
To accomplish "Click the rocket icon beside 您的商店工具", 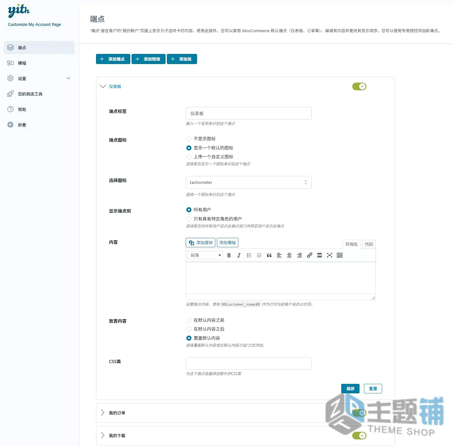I will click(10, 94).
